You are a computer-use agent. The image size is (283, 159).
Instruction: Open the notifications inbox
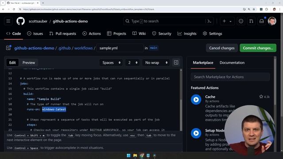tap(261, 21)
